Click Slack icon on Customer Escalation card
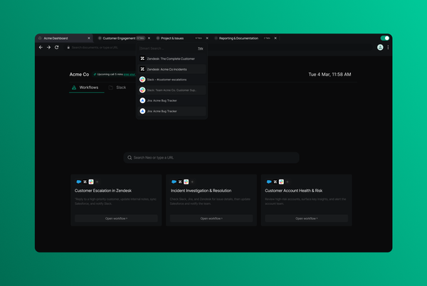 point(91,182)
